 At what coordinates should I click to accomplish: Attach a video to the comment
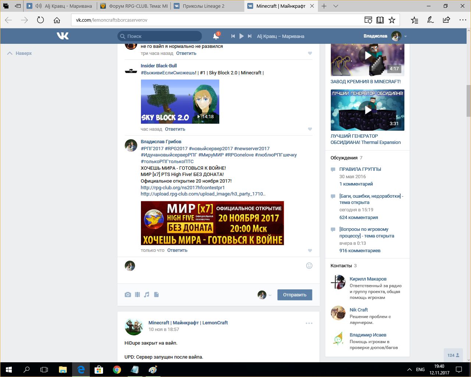(x=137, y=295)
